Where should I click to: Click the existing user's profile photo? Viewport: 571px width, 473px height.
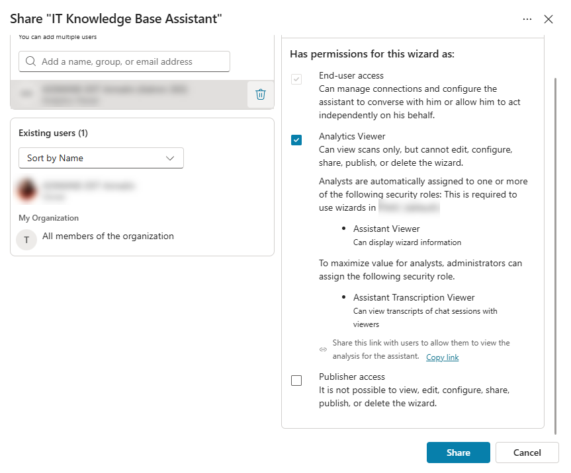pyautogui.click(x=27, y=190)
